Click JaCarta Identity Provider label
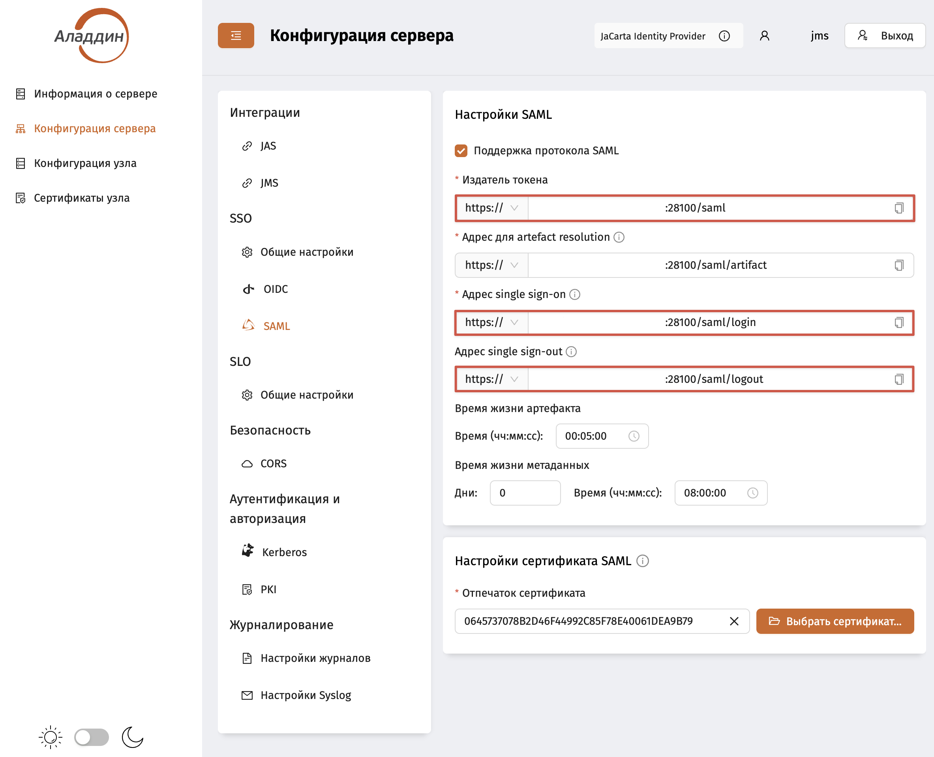 pyautogui.click(x=653, y=36)
